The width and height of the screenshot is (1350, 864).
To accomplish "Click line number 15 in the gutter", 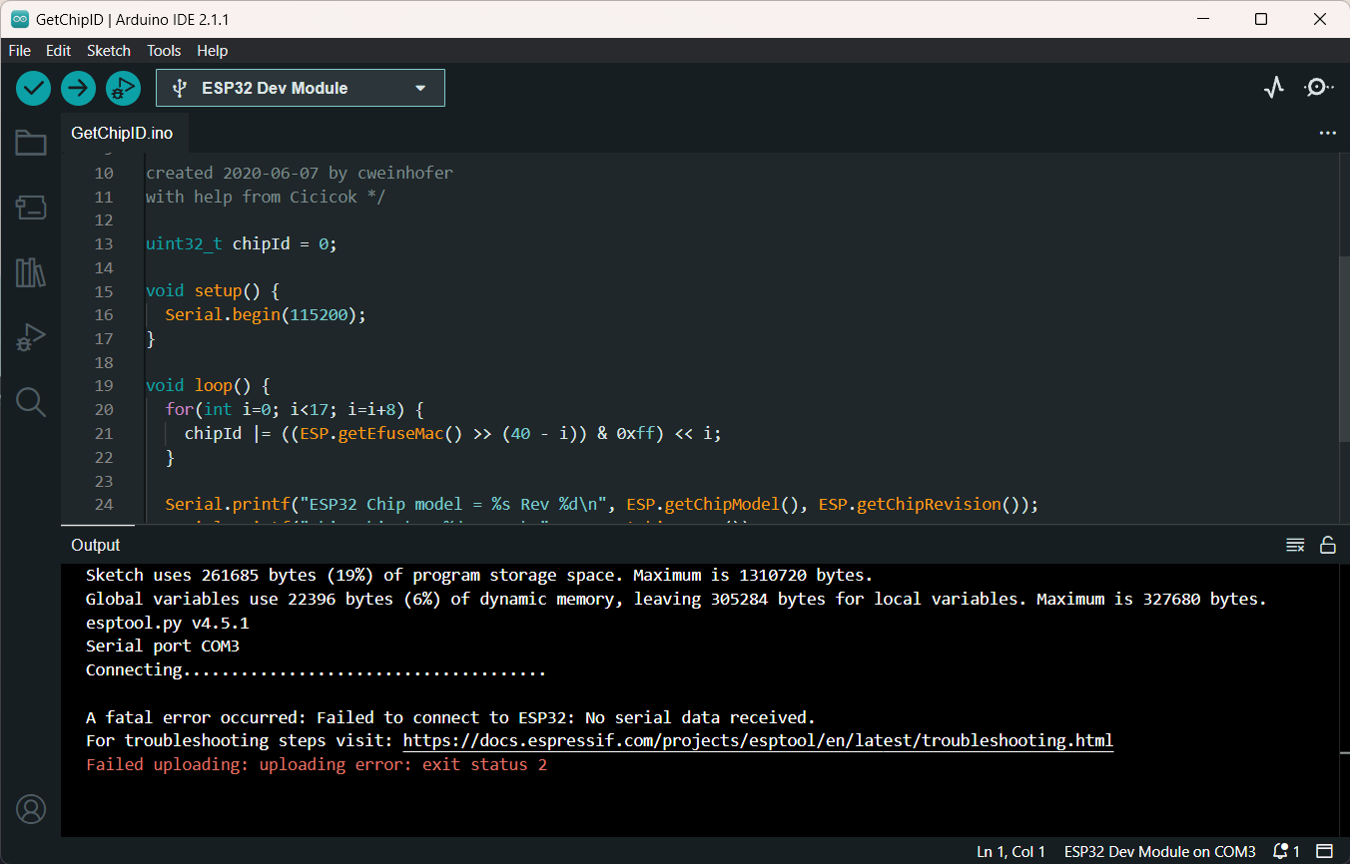I will coord(104,291).
